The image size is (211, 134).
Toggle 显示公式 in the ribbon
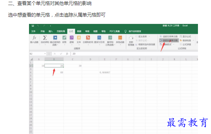tap(185, 37)
